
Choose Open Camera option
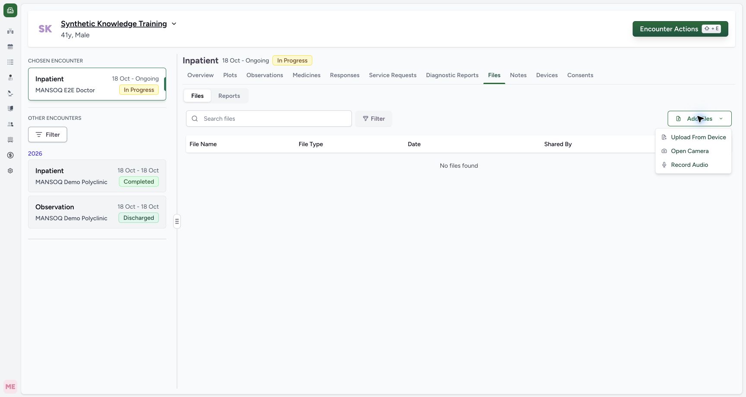693,151
